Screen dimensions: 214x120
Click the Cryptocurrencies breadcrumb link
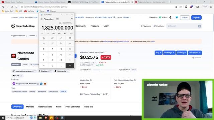coord(18,36)
